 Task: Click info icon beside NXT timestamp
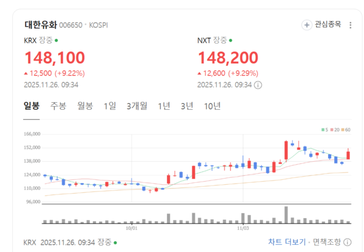pos(258,85)
